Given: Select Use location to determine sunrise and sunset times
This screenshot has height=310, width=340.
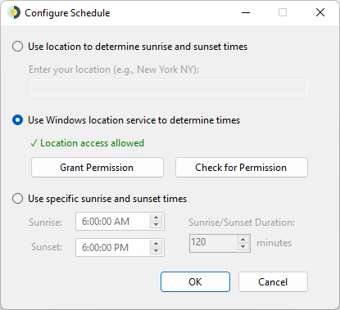Looking at the screenshot, I should pyautogui.click(x=17, y=47).
